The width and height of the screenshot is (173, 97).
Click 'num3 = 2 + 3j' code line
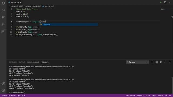[22, 17]
